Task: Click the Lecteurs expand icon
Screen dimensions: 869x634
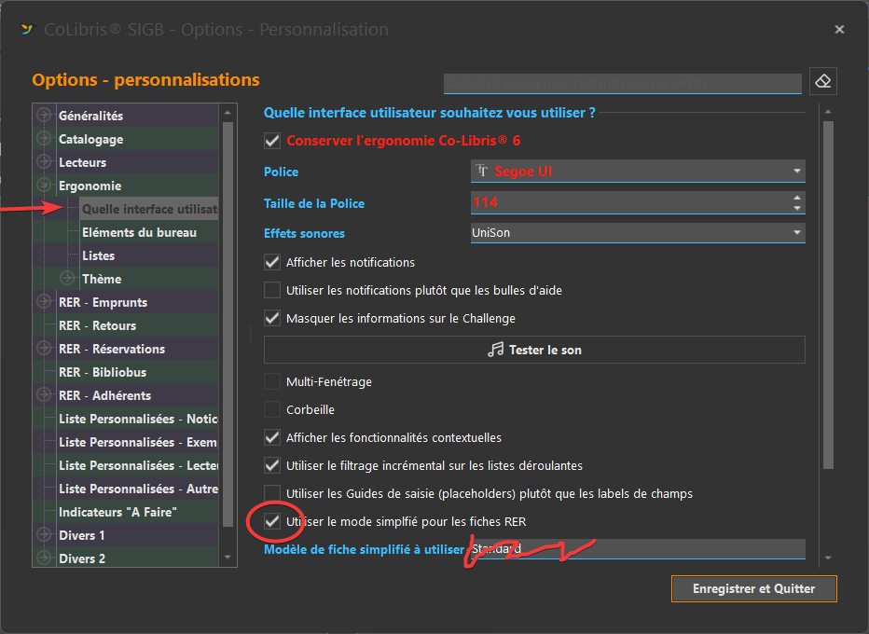Action: click(43, 162)
